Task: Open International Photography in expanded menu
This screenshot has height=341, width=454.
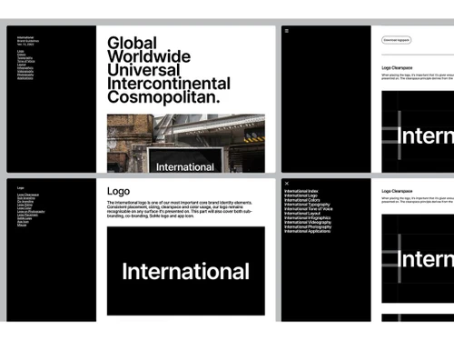Action: [x=308, y=227]
